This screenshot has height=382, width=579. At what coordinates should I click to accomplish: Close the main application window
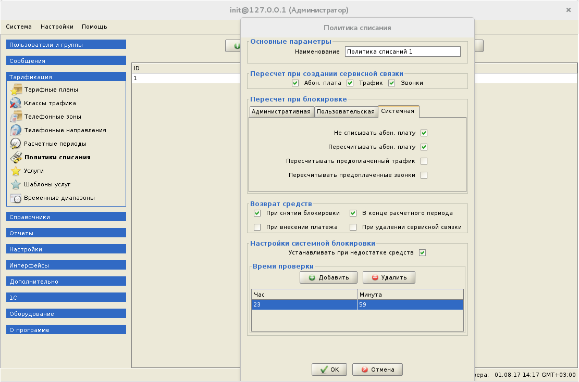coord(568,10)
